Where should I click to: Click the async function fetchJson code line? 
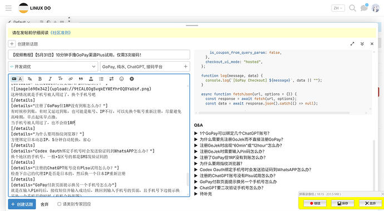coord(249,94)
